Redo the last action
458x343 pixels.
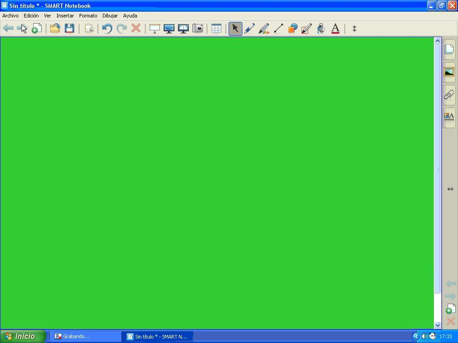(122, 28)
